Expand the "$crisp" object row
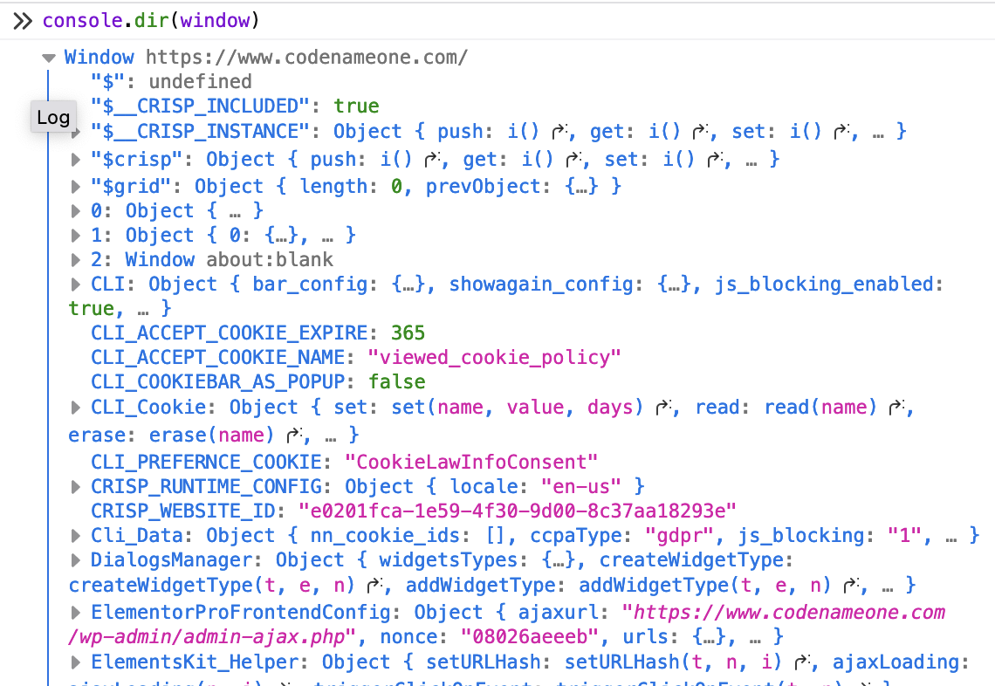This screenshot has height=686, width=995. [x=76, y=160]
